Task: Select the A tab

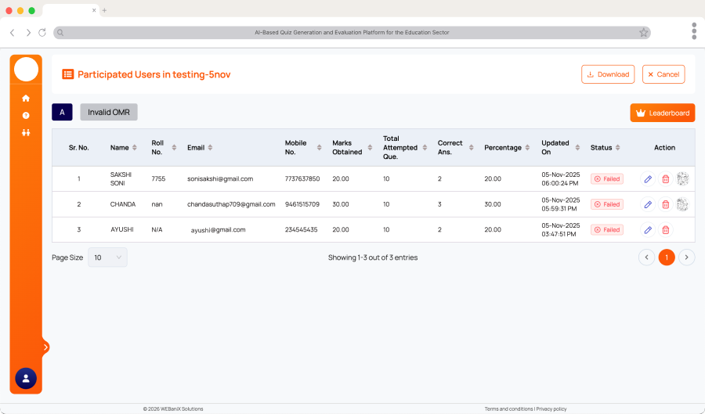Action: click(62, 112)
